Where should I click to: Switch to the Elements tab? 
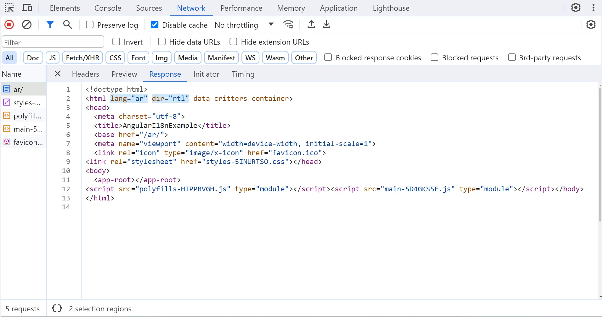point(65,8)
